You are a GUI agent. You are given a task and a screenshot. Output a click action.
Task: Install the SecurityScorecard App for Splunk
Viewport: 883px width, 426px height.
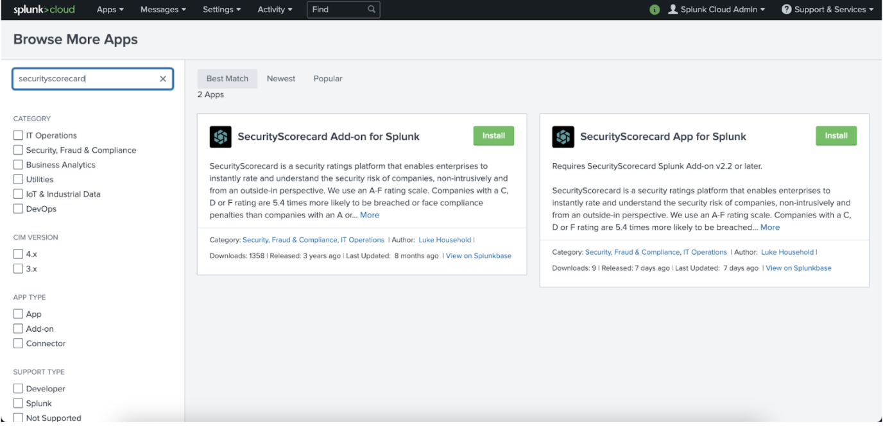836,136
